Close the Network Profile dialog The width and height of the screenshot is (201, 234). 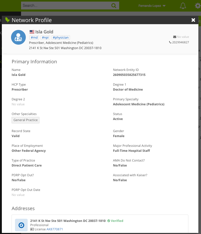(x=193, y=20)
